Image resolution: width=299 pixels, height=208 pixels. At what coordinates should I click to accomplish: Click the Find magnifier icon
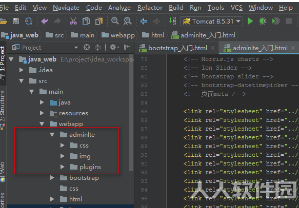pos(115,20)
